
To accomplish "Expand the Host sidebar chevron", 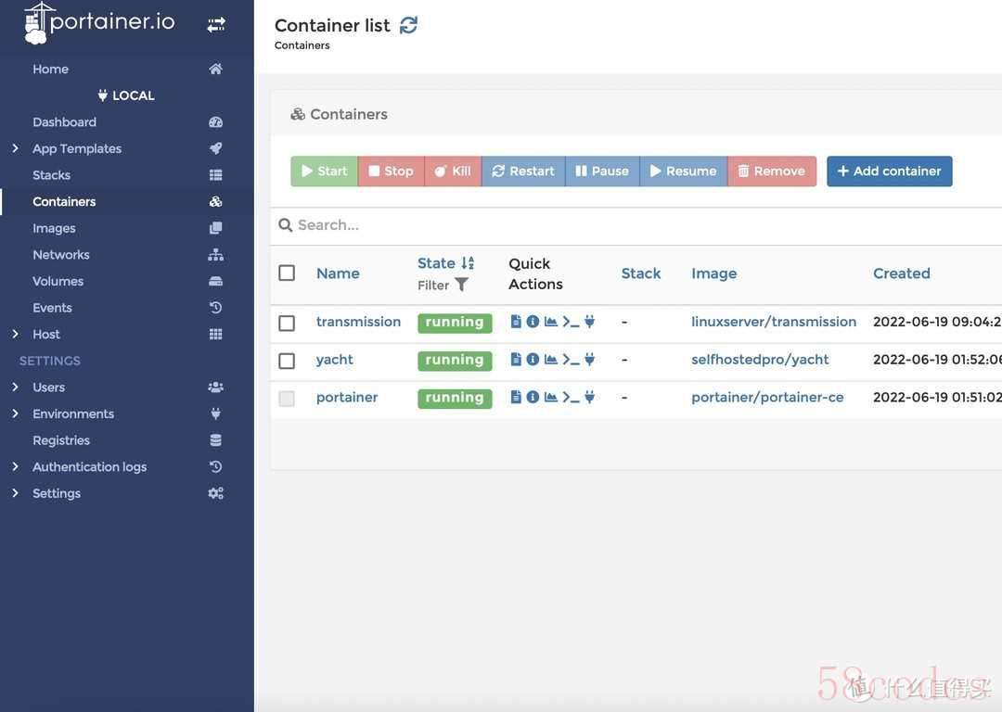I will [16, 334].
